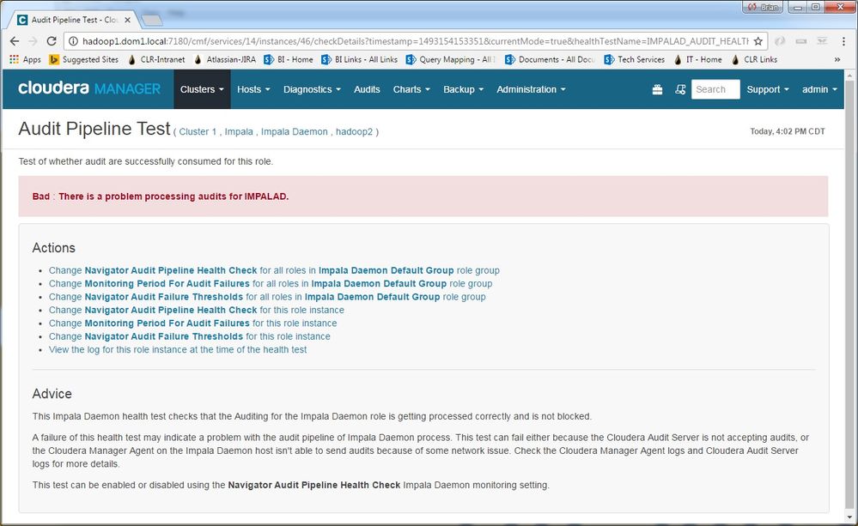Expand the Clusters dropdown menu

click(202, 89)
